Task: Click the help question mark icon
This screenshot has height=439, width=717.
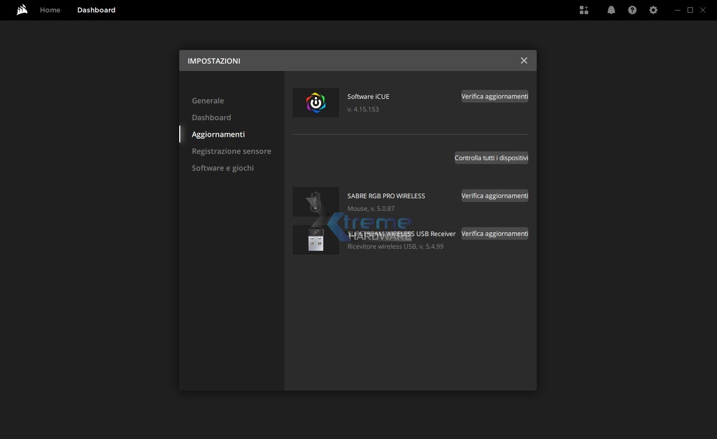Action: coord(632,10)
